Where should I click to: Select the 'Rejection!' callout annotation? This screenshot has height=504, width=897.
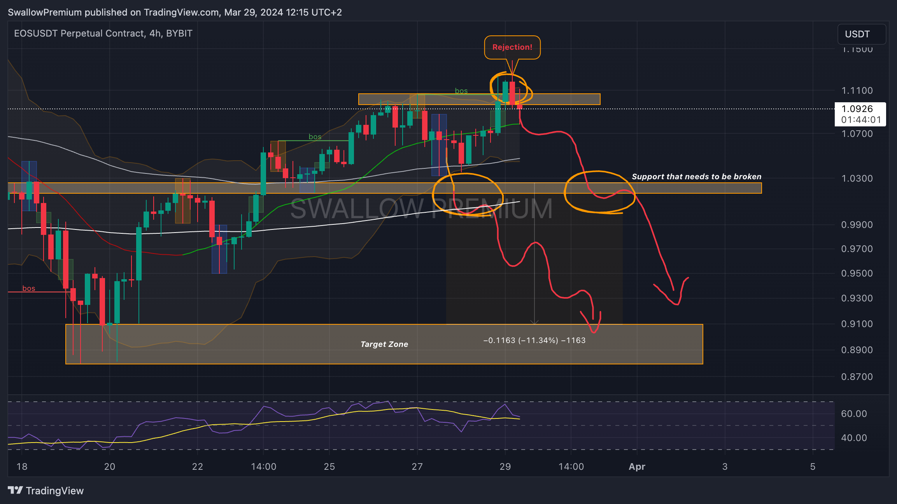[512, 47]
